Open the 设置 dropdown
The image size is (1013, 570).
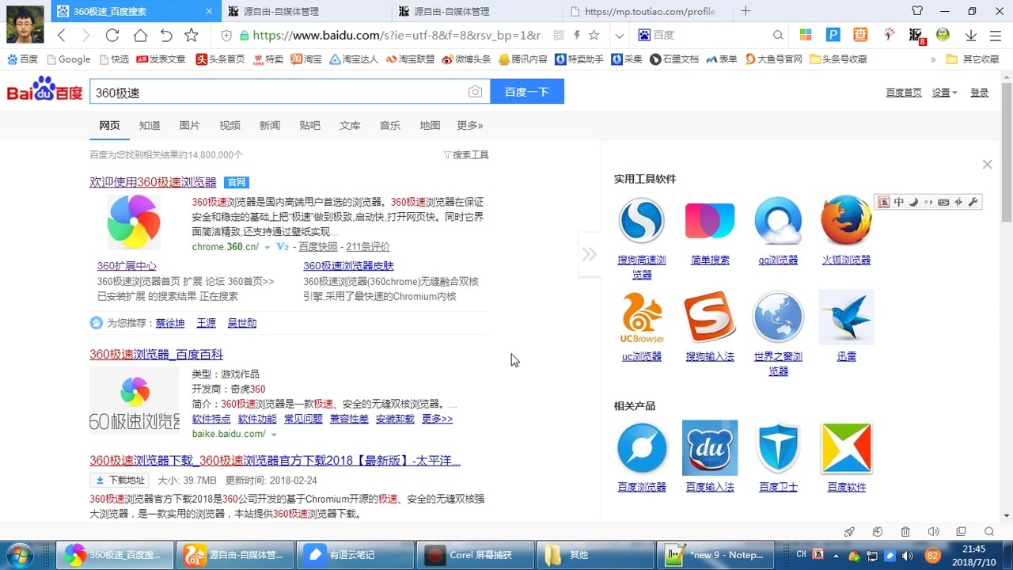(944, 93)
